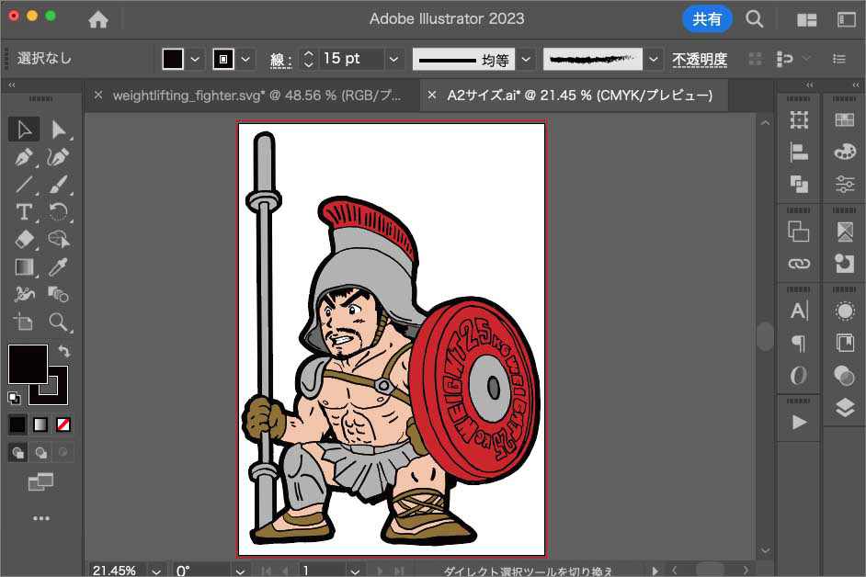Image resolution: width=866 pixels, height=577 pixels.
Task: Select the Paintbrush tool
Action: [x=59, y=185]
